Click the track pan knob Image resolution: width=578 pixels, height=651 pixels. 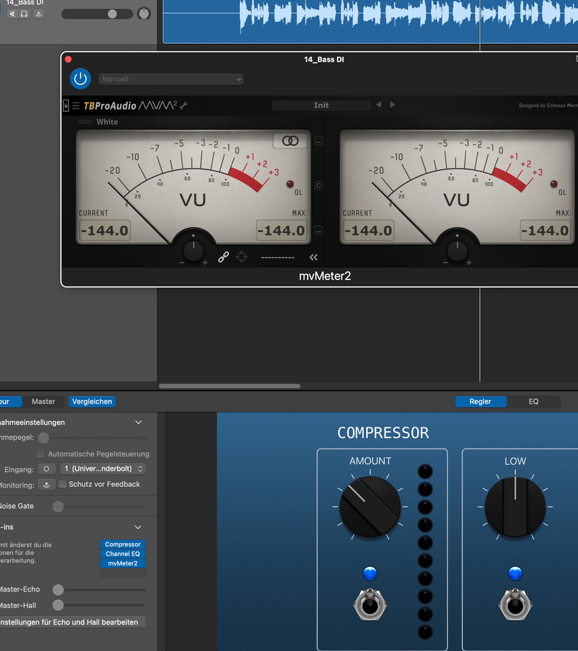pyautogui.click(x=144, y=14)
